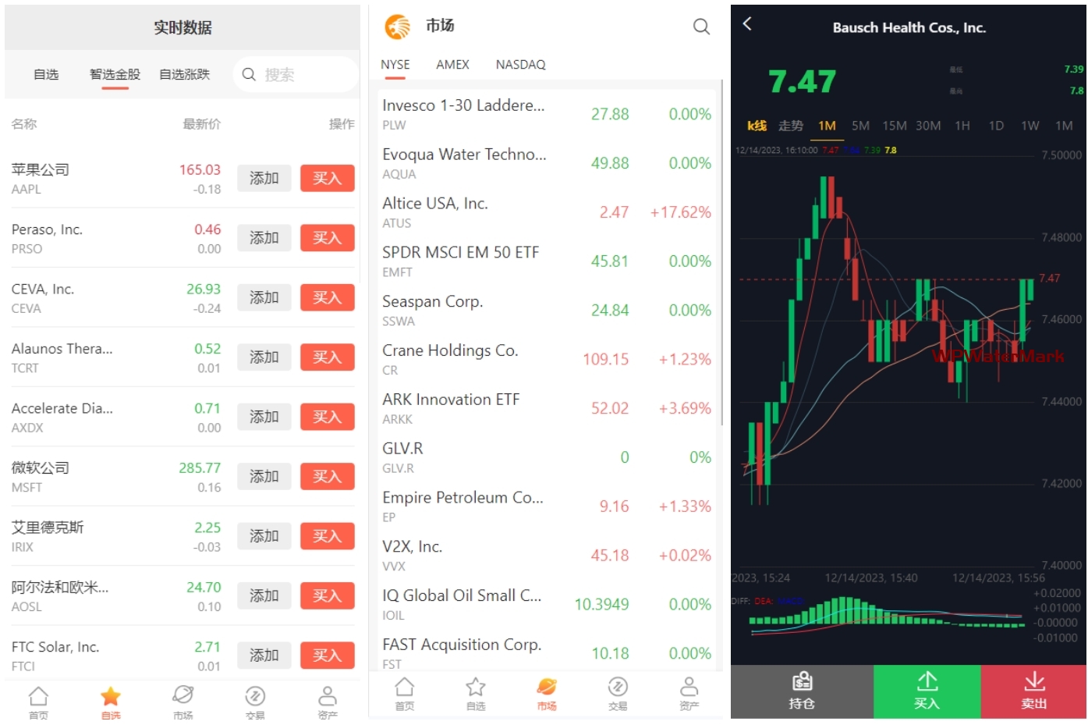Open the holdings briefcase icon
Viewport: 1088px width, 725px height.
801,682
